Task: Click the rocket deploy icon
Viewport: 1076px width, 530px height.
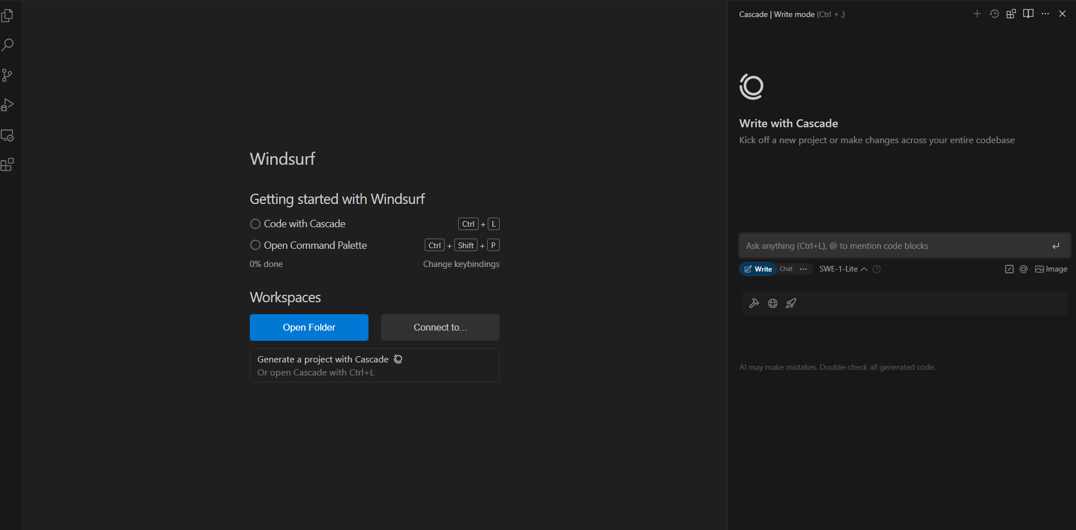Action: coord(791,303)
